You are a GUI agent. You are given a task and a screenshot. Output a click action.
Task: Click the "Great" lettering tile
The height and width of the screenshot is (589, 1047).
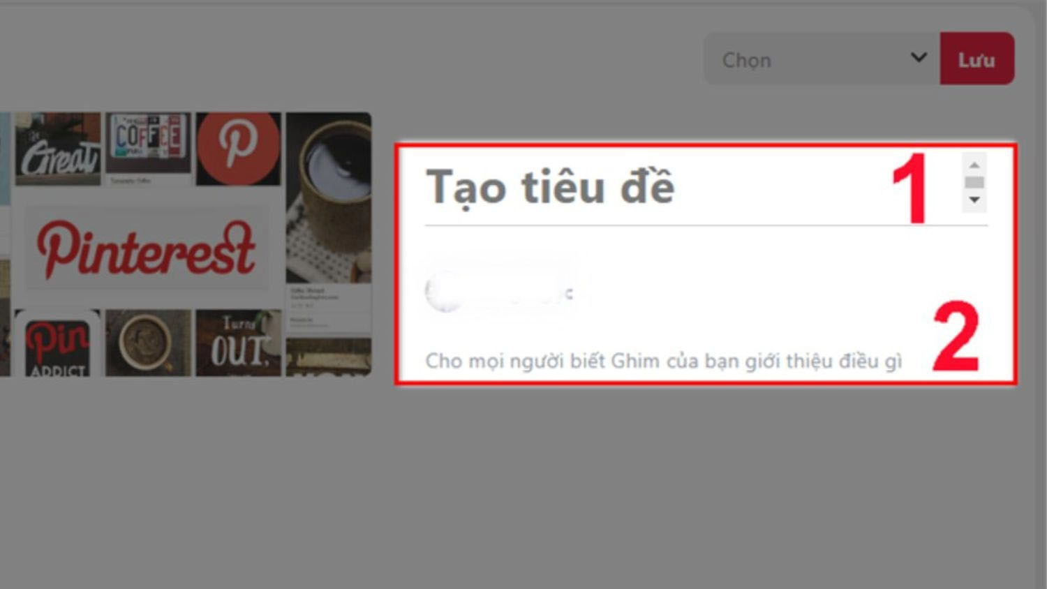pos(58,149)
